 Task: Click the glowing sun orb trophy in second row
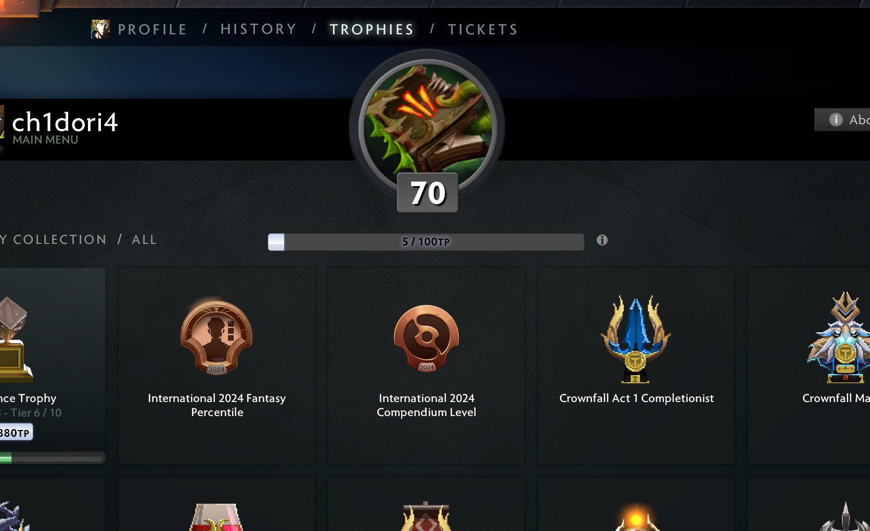pos(636,516)
